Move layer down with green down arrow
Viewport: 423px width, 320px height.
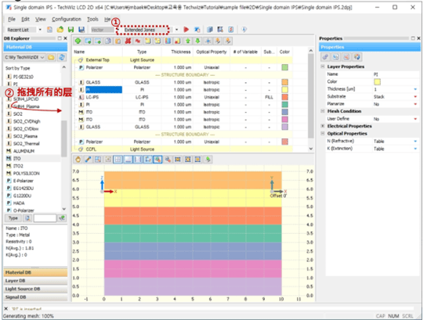(197, 41)
